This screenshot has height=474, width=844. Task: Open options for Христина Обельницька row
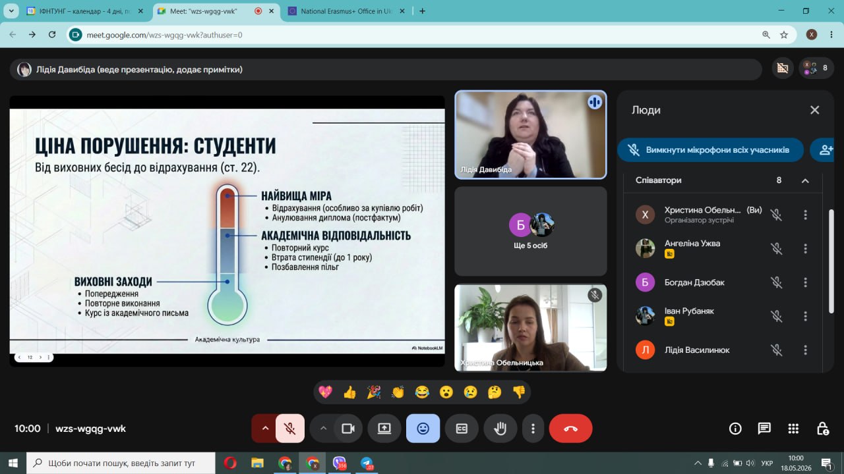(805, 215)
